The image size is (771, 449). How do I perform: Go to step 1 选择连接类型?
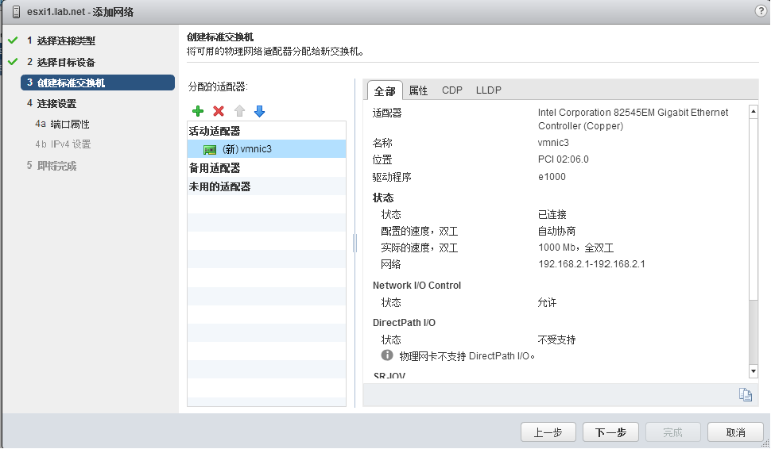pos(61,40)
